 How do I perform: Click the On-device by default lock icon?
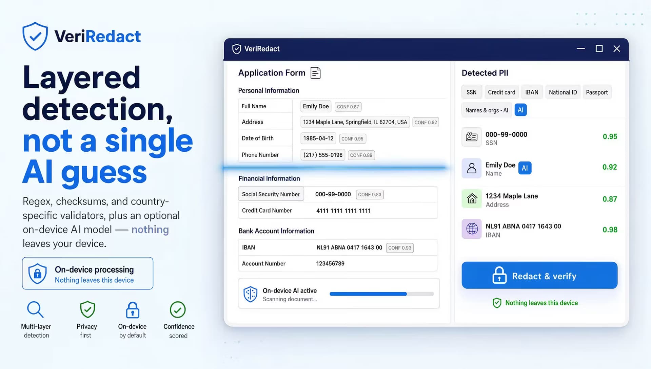(x=133, y=310)
